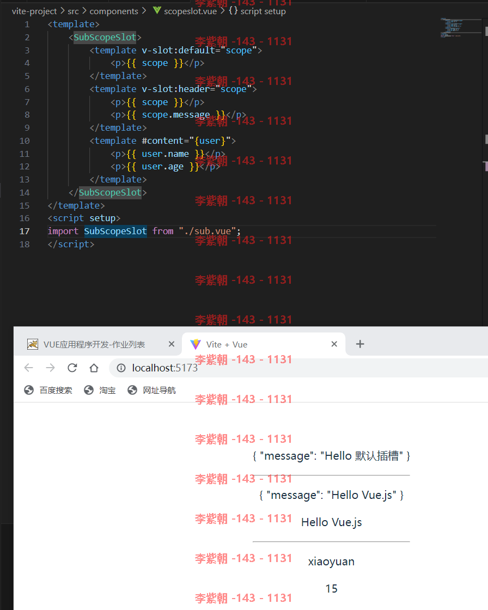This screenshot has height=610, width=488.
Task: Click script setup breadcrumb symbol
Action: click(x=263, y=11)
